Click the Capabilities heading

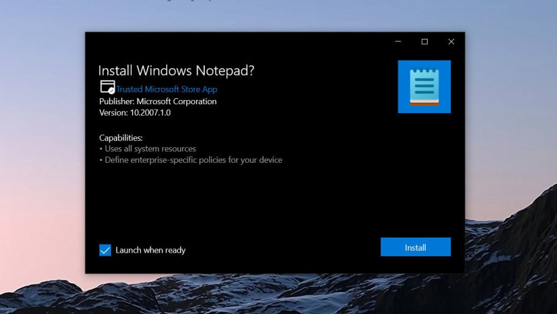point(121,138)
